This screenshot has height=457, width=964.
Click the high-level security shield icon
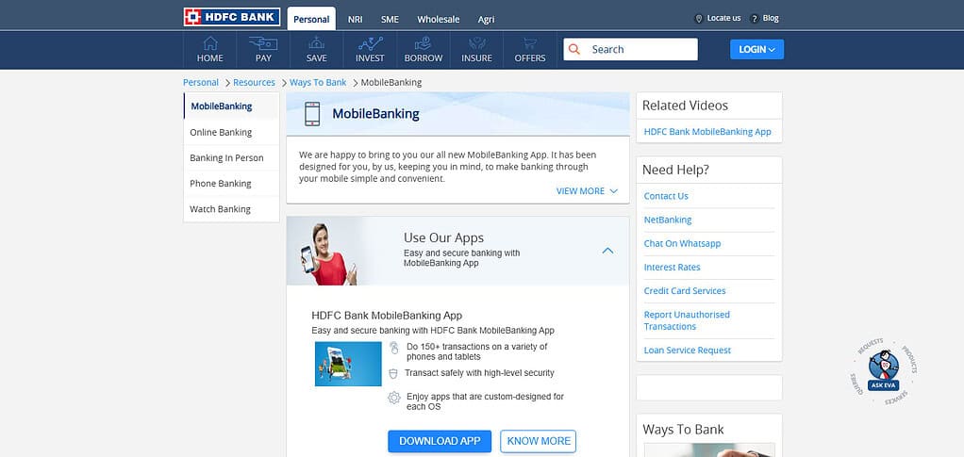pos(393,373)
